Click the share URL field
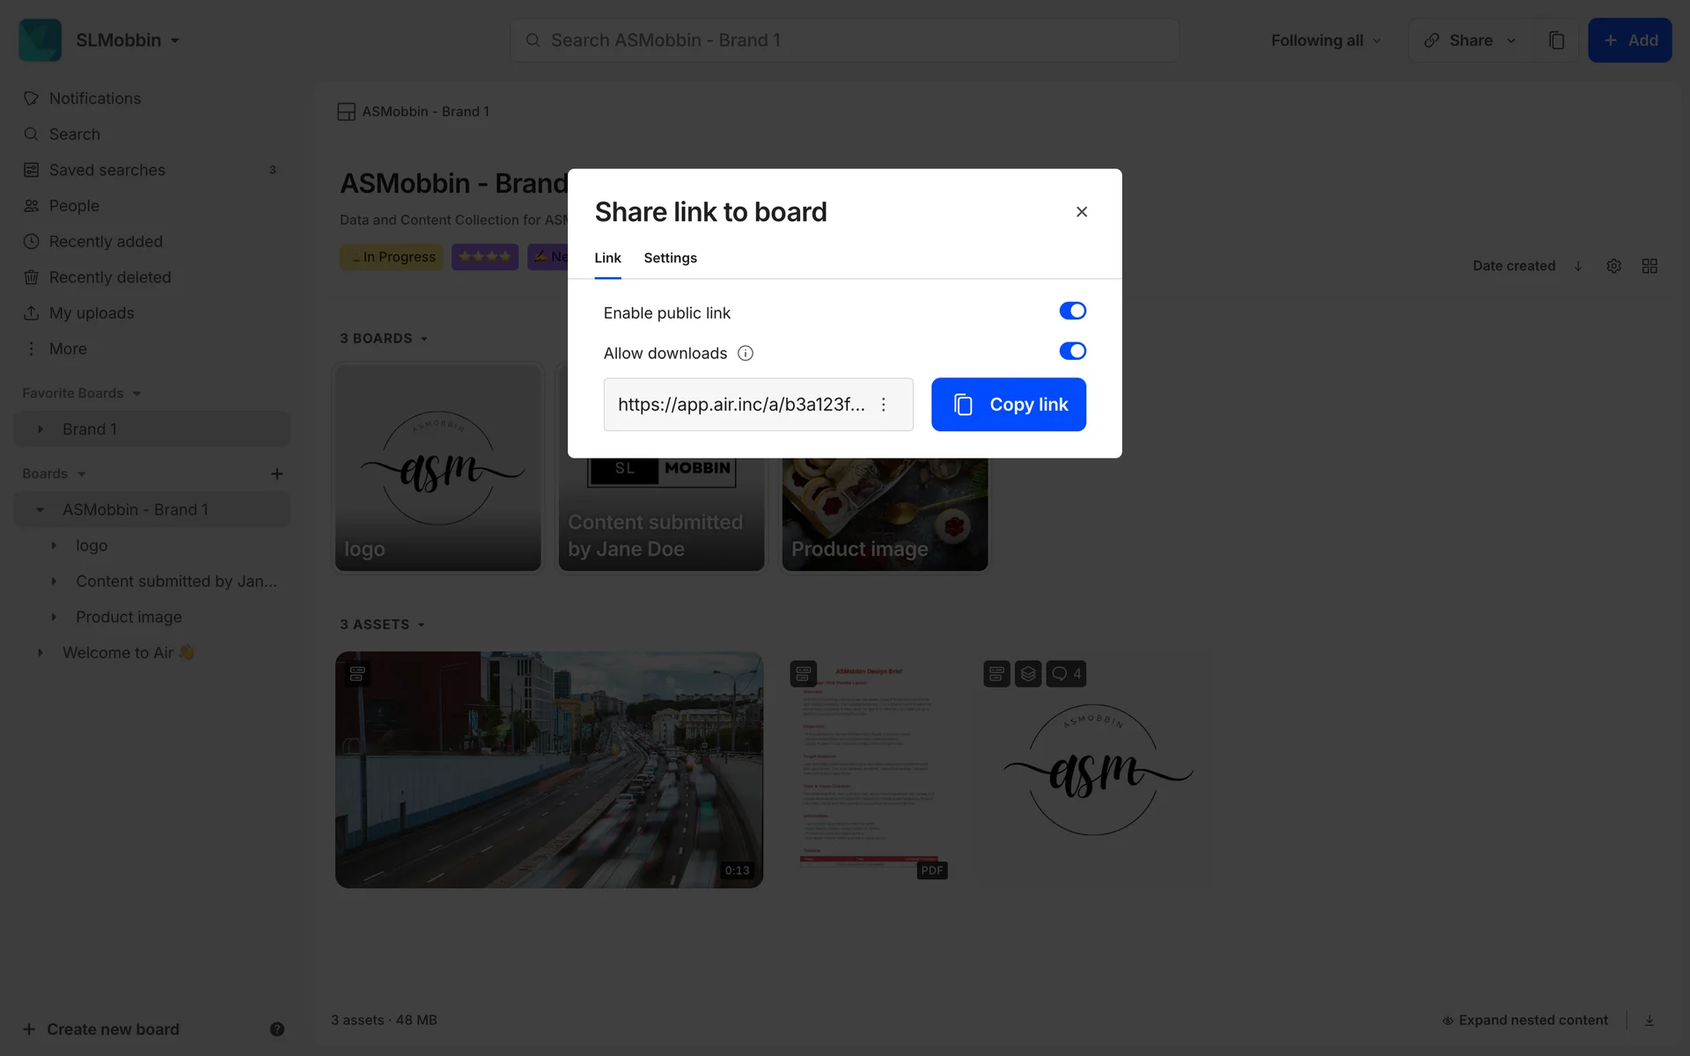 point(740,405)
